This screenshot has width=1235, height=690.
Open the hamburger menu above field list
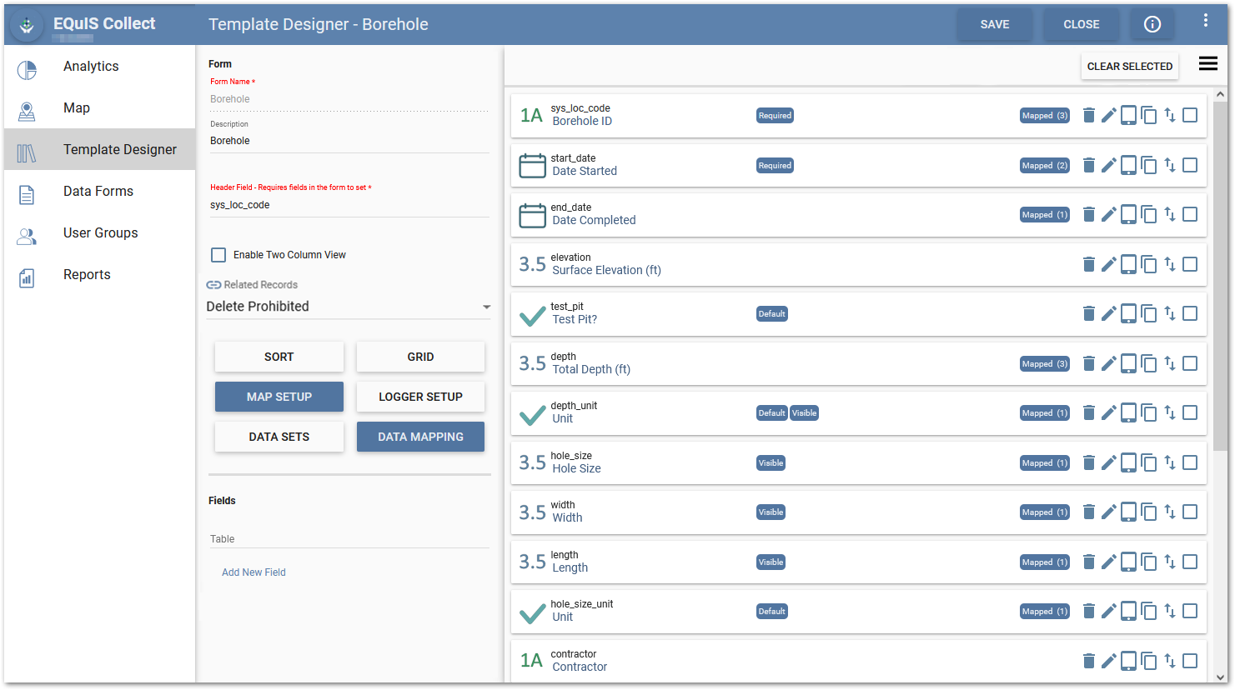pyautogui.click(x=1207, y=62)
